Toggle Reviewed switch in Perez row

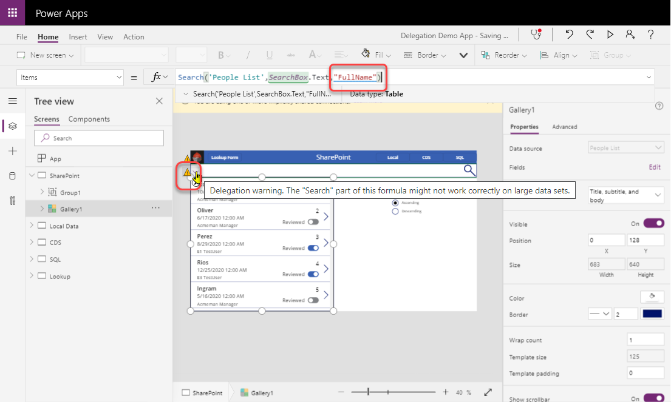click(313, 248)
